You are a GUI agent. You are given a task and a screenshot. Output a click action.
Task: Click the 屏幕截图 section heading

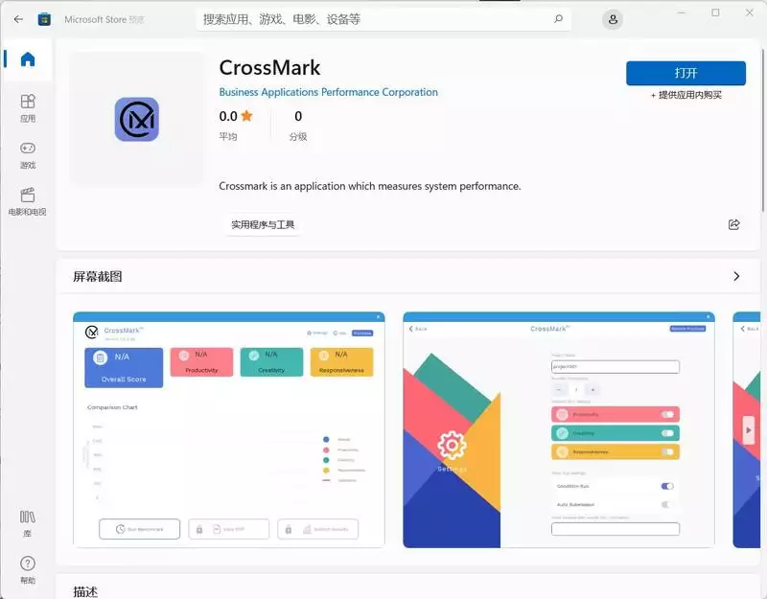point(98,277)
